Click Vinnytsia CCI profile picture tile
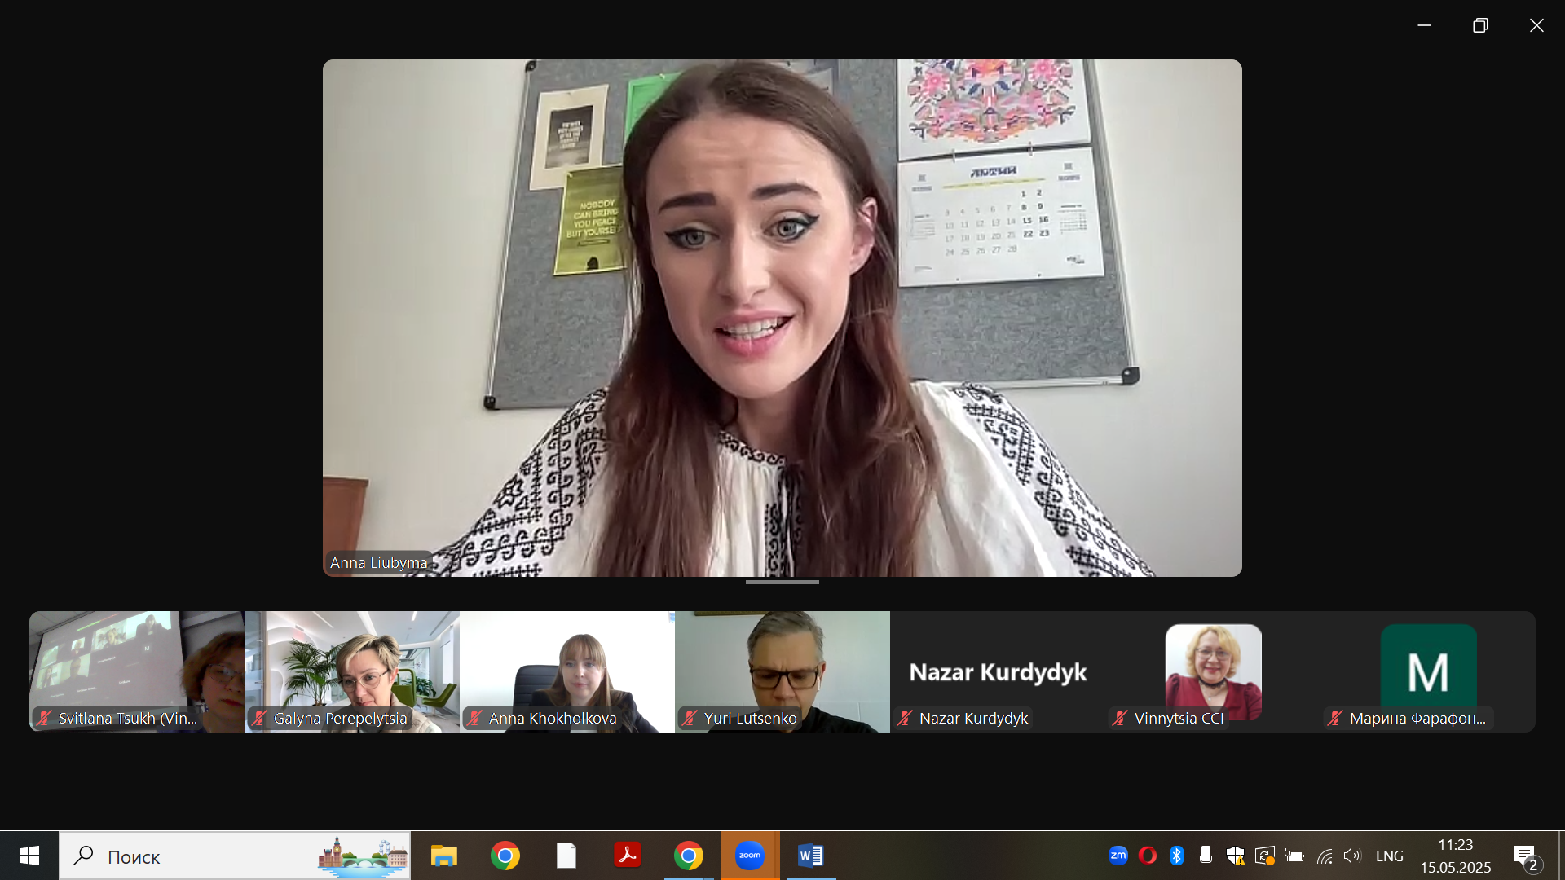 [x=1213, y=671]
